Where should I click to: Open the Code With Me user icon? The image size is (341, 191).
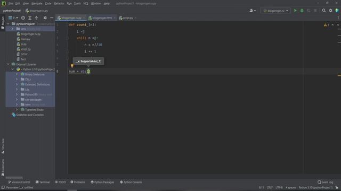point(252,11)
